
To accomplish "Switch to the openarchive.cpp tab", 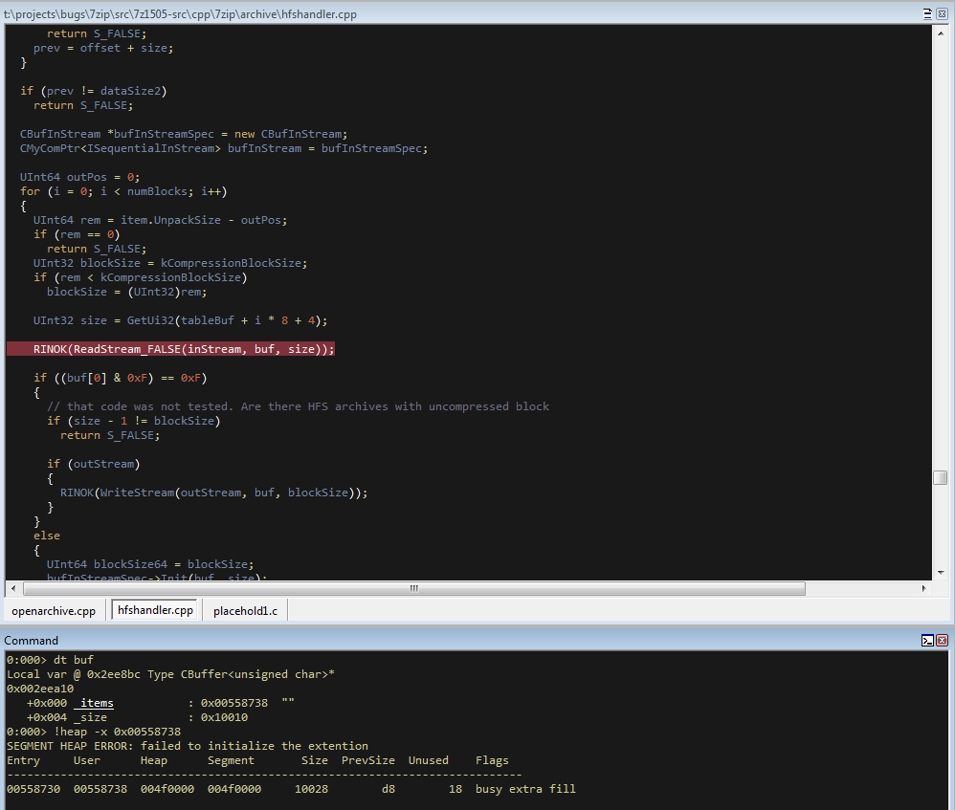I will point(54,611).
